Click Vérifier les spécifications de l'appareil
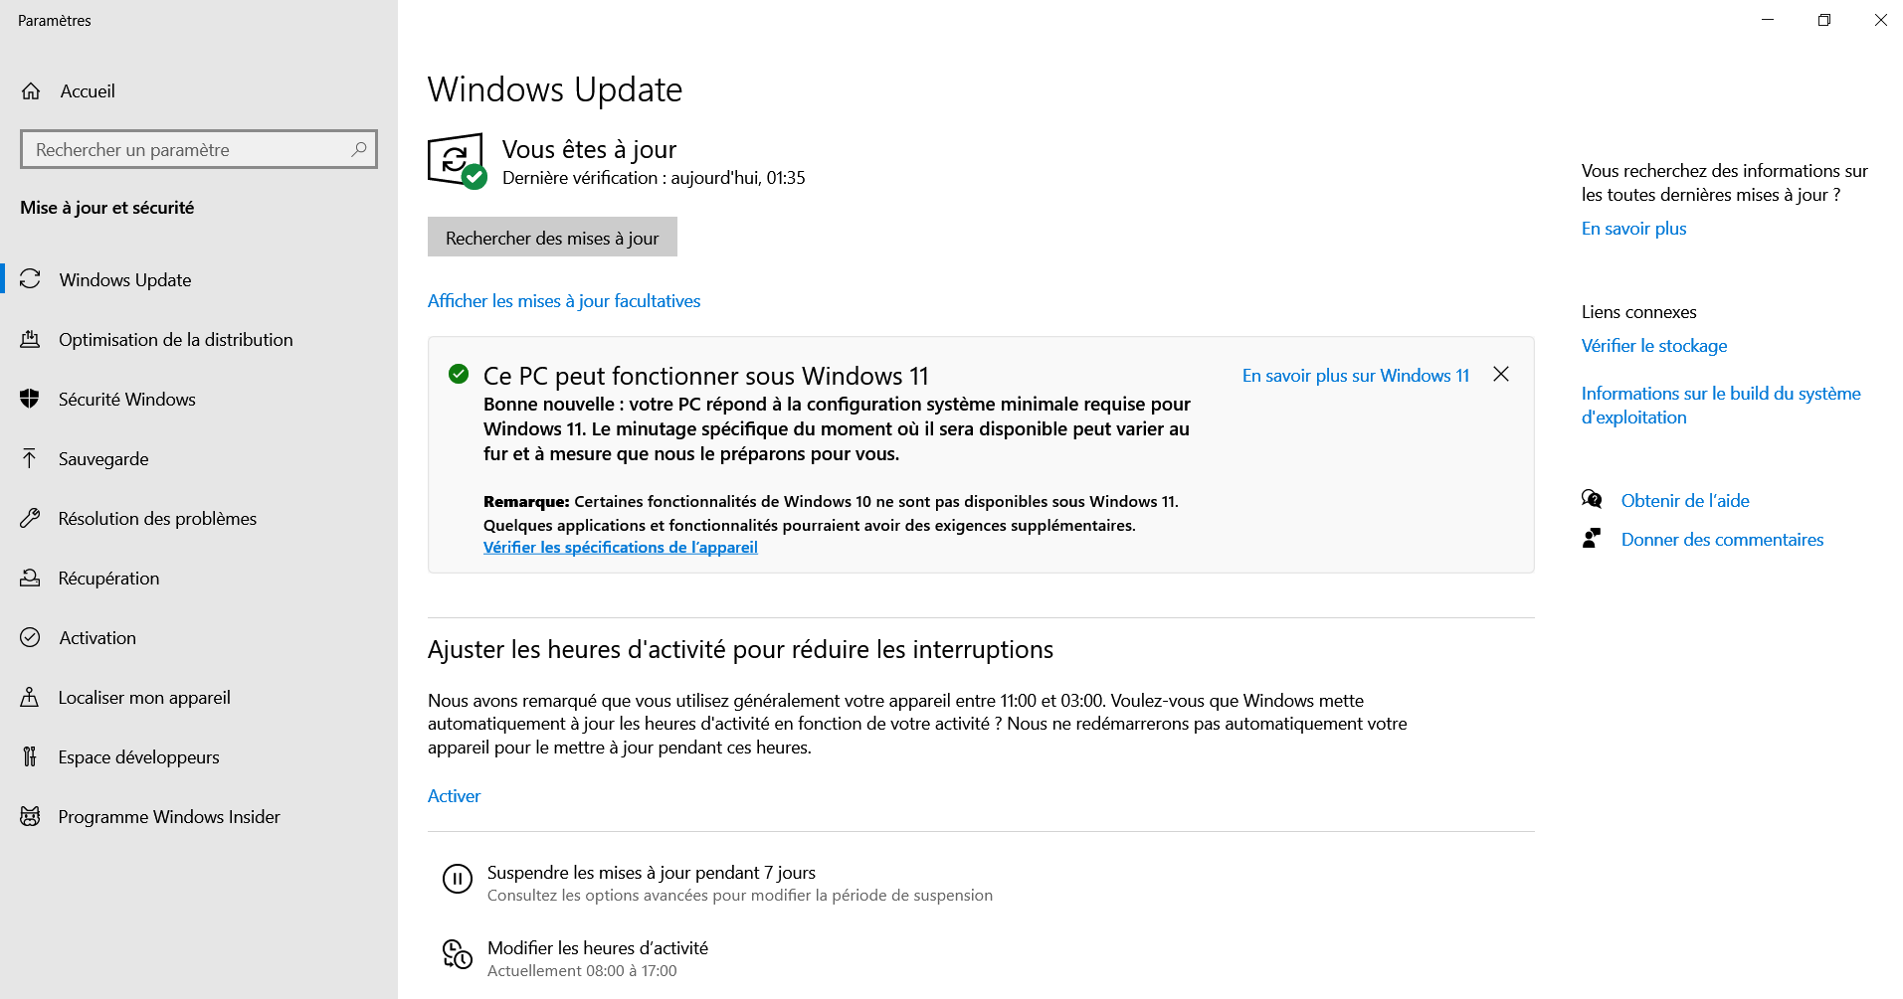The height and width of the screenshot is (999, 1903). click(621, 548)
